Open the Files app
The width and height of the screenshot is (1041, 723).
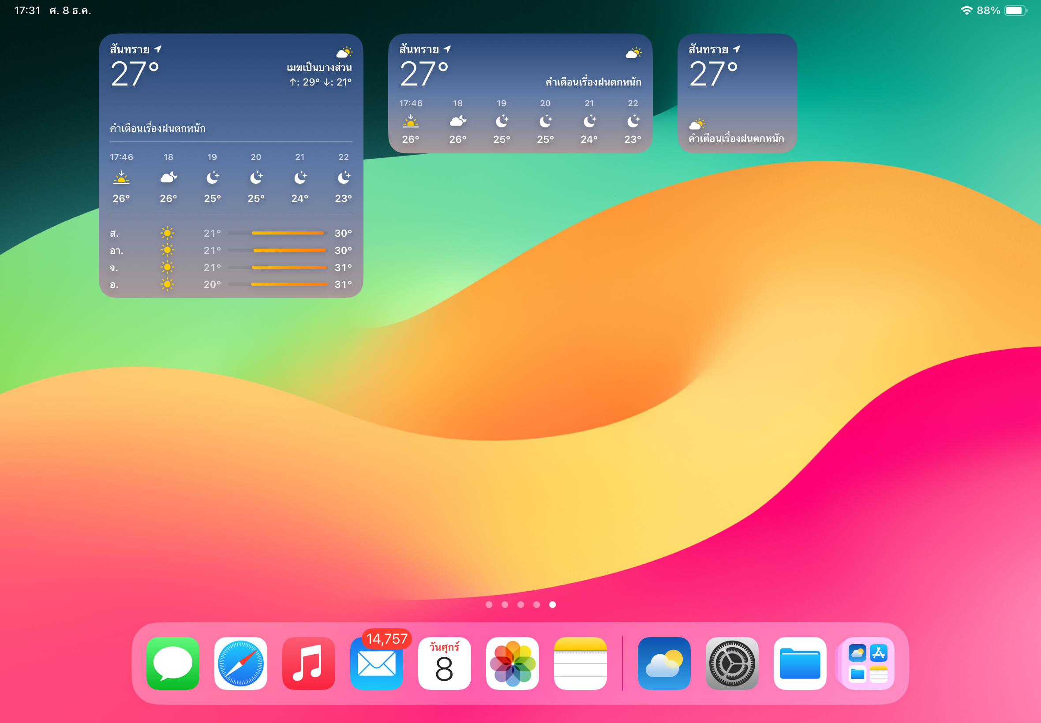click(x=800, y=663)
